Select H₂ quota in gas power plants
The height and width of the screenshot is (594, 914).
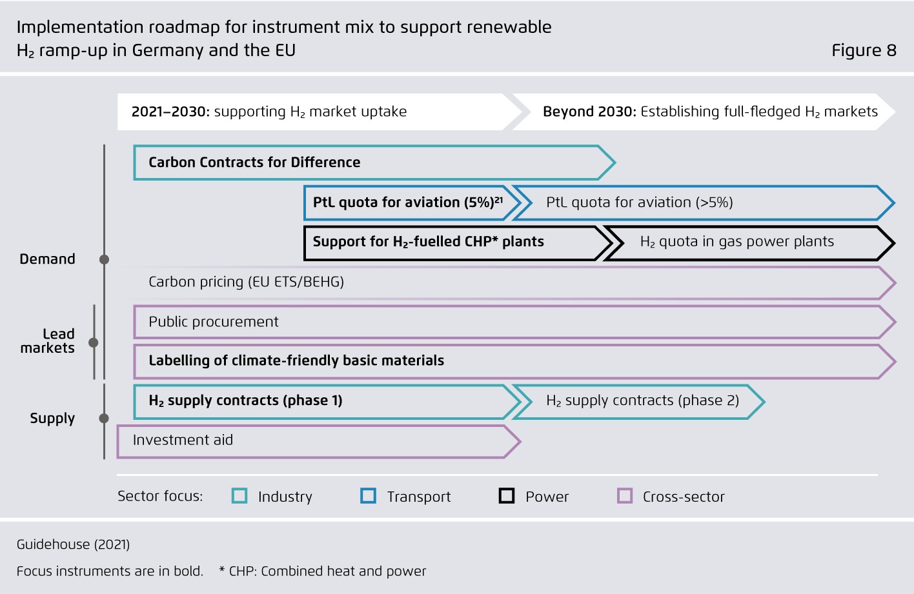point(742,243)
